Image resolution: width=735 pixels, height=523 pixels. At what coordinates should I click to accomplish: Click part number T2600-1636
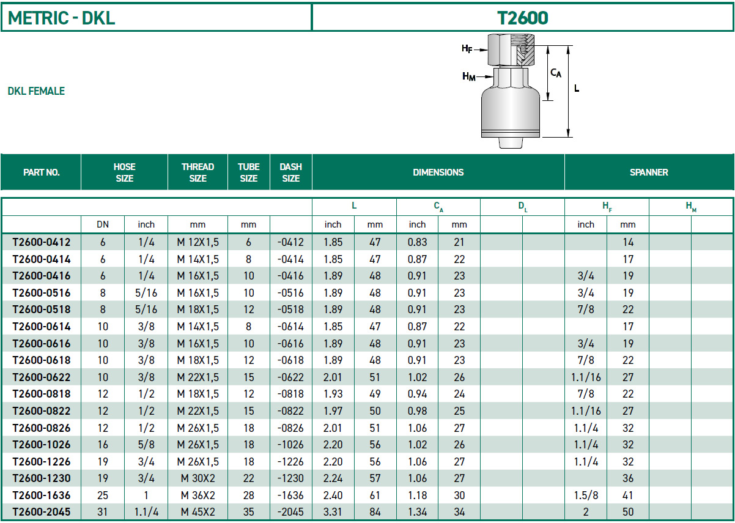(41, 495)
